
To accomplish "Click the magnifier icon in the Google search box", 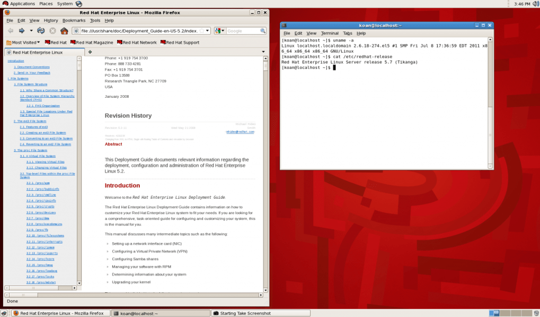I will 263,31.
